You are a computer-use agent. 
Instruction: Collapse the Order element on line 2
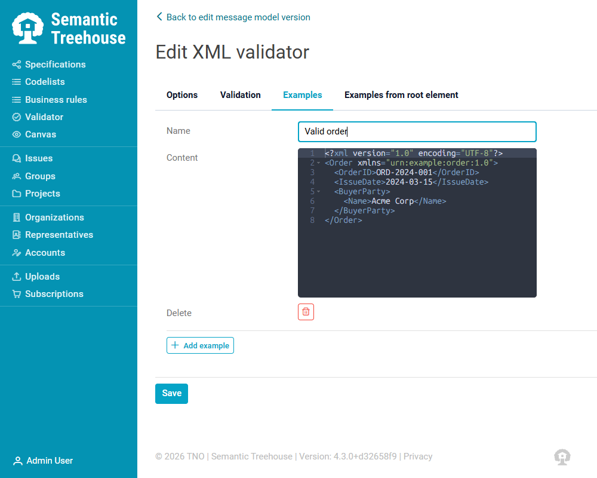tap(319, 163)
